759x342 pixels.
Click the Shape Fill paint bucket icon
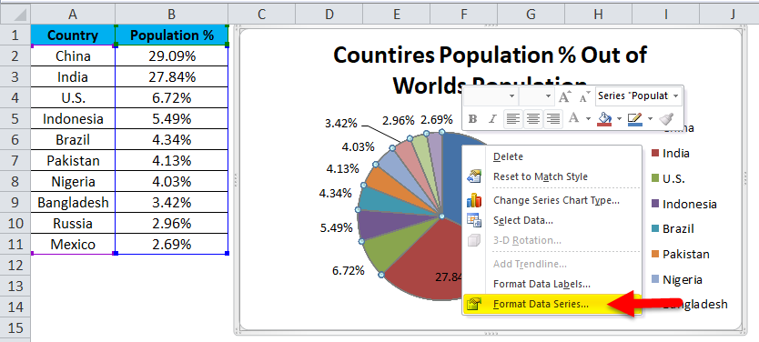click(604, 118)
